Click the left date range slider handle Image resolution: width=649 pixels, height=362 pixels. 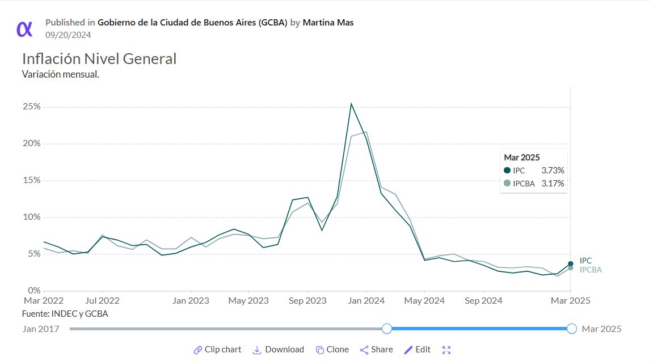pyautogui.click(x=387, y=329)
